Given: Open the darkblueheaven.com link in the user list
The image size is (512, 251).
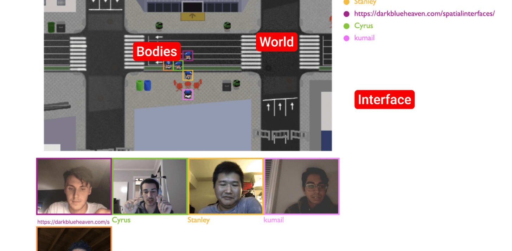Looking at the screenshot, I should [x=424, y=14].
